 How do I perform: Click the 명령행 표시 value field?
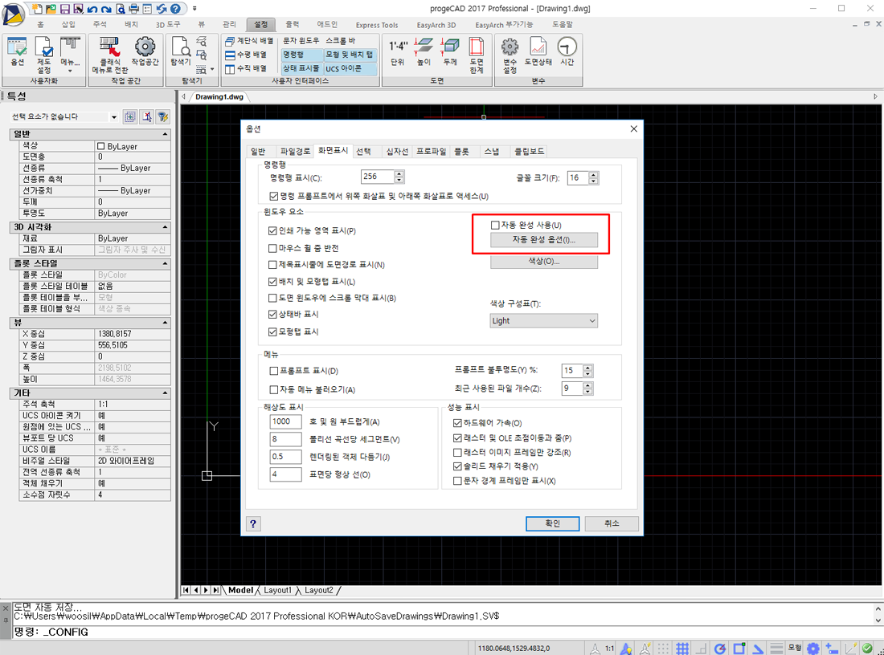(377, 177)
